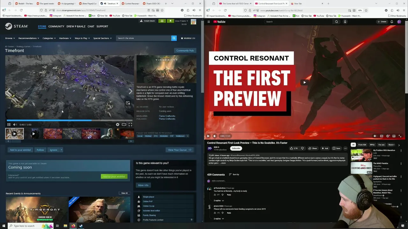Open Steam Wishlist 158 link
Image resolution: width=408 pixels, height=229 pixels.
tap(188, 38)
